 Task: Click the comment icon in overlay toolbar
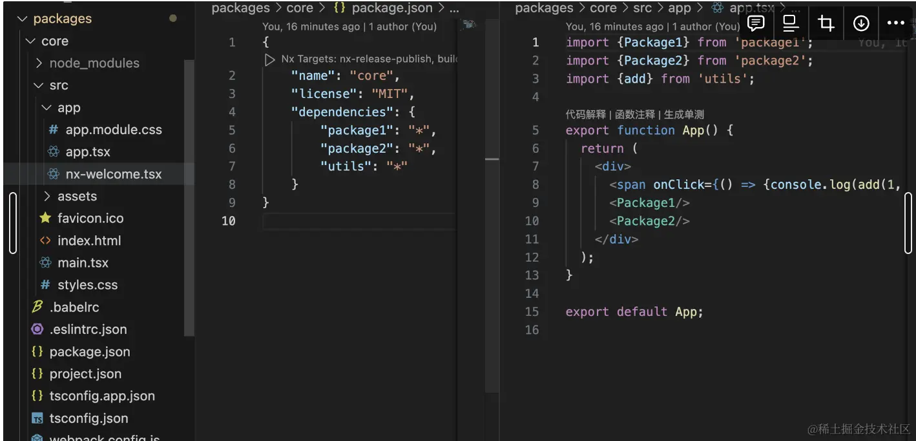click(756, 24)
